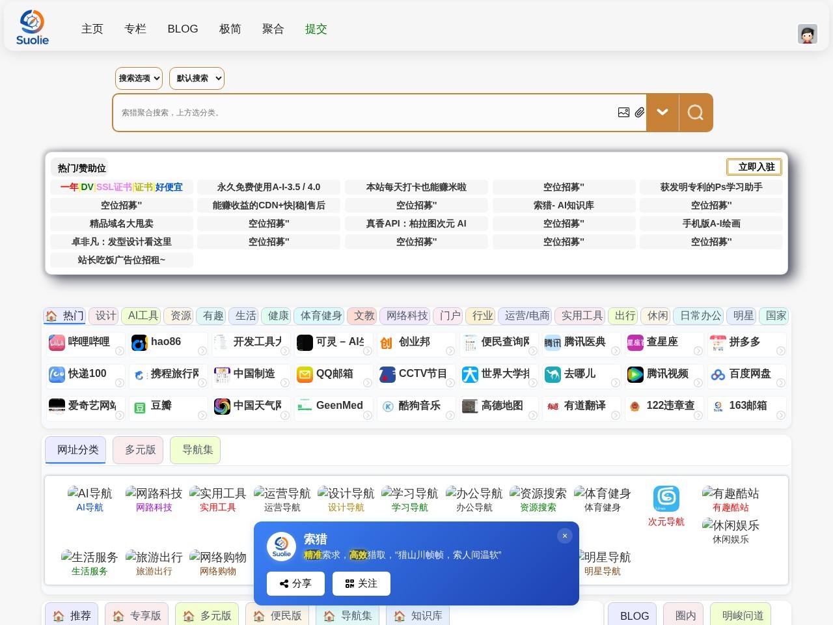Go to BLOG in top menu
833x625 pixels.
click(x=182, y=29)
